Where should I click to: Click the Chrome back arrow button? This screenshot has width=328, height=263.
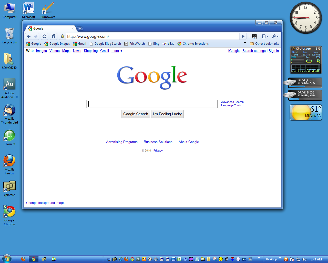(29, 36)
